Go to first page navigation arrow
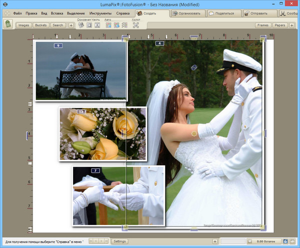The width and height of the screenshot is (300, 248). (91, 241)
